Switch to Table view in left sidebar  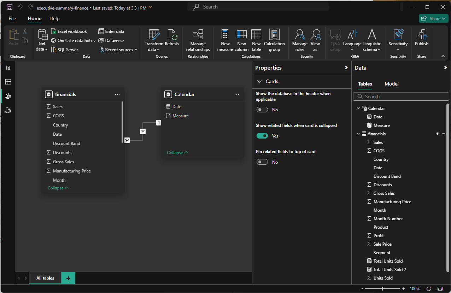(8, 82)
